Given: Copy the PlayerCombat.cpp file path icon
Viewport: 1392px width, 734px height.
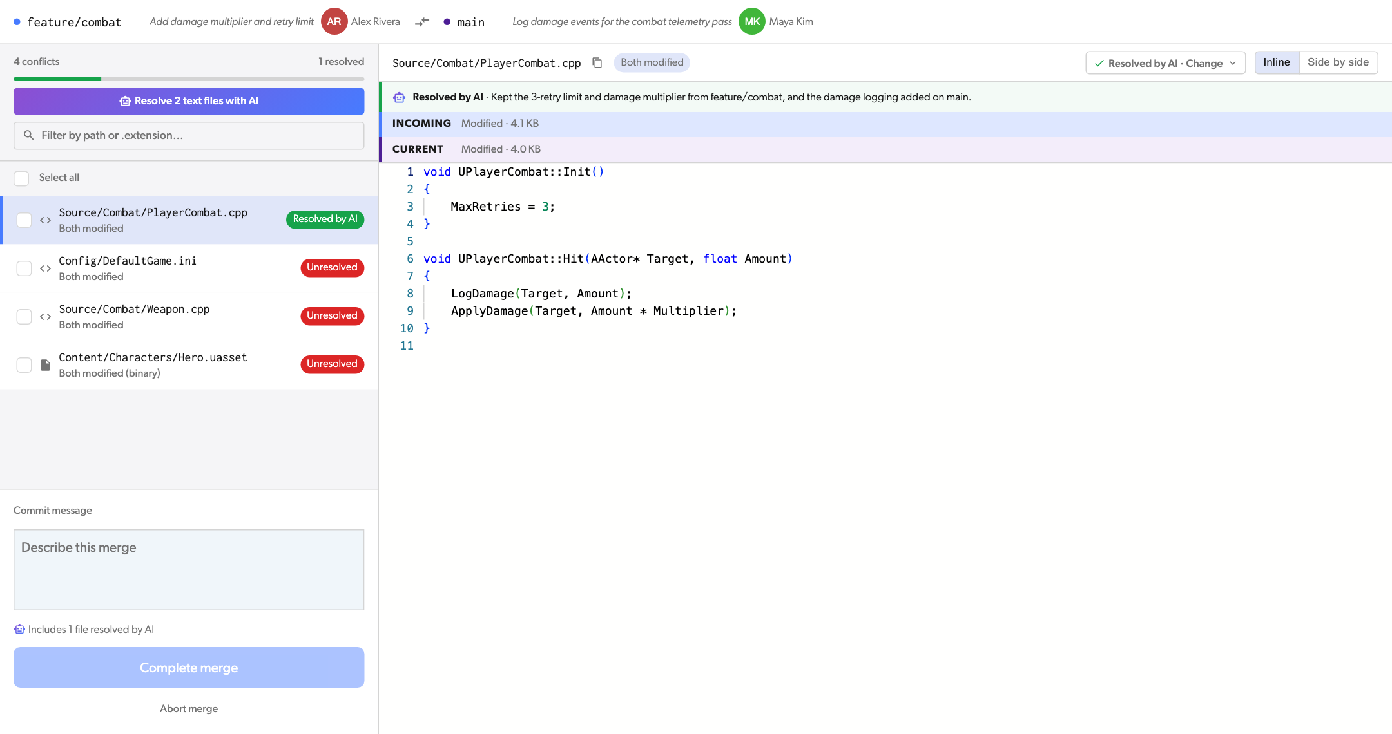Looking at the screenshot, I should [597, 62].
